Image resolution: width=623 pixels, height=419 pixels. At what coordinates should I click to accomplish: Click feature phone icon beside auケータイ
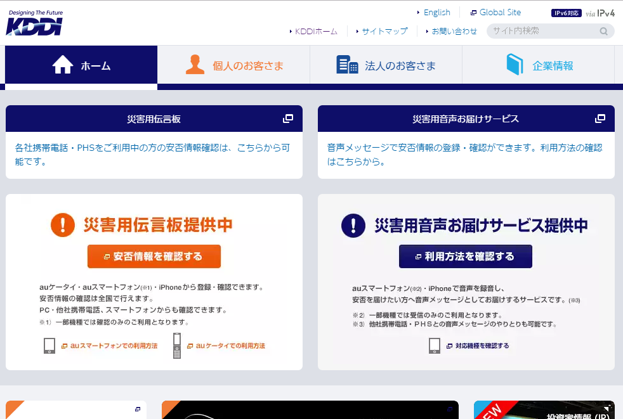(x=177, y=345)
